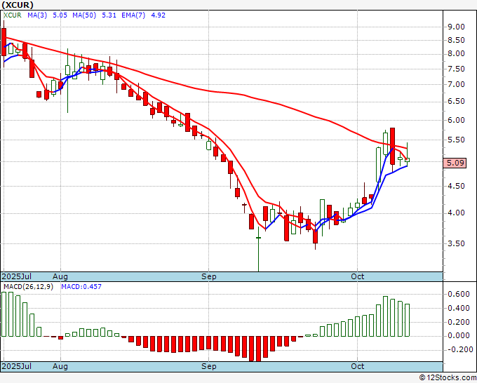The height and width of the screenshot is (383, 477).
Task: Click the 8.50 price axis label
Action: pos(456,40)
